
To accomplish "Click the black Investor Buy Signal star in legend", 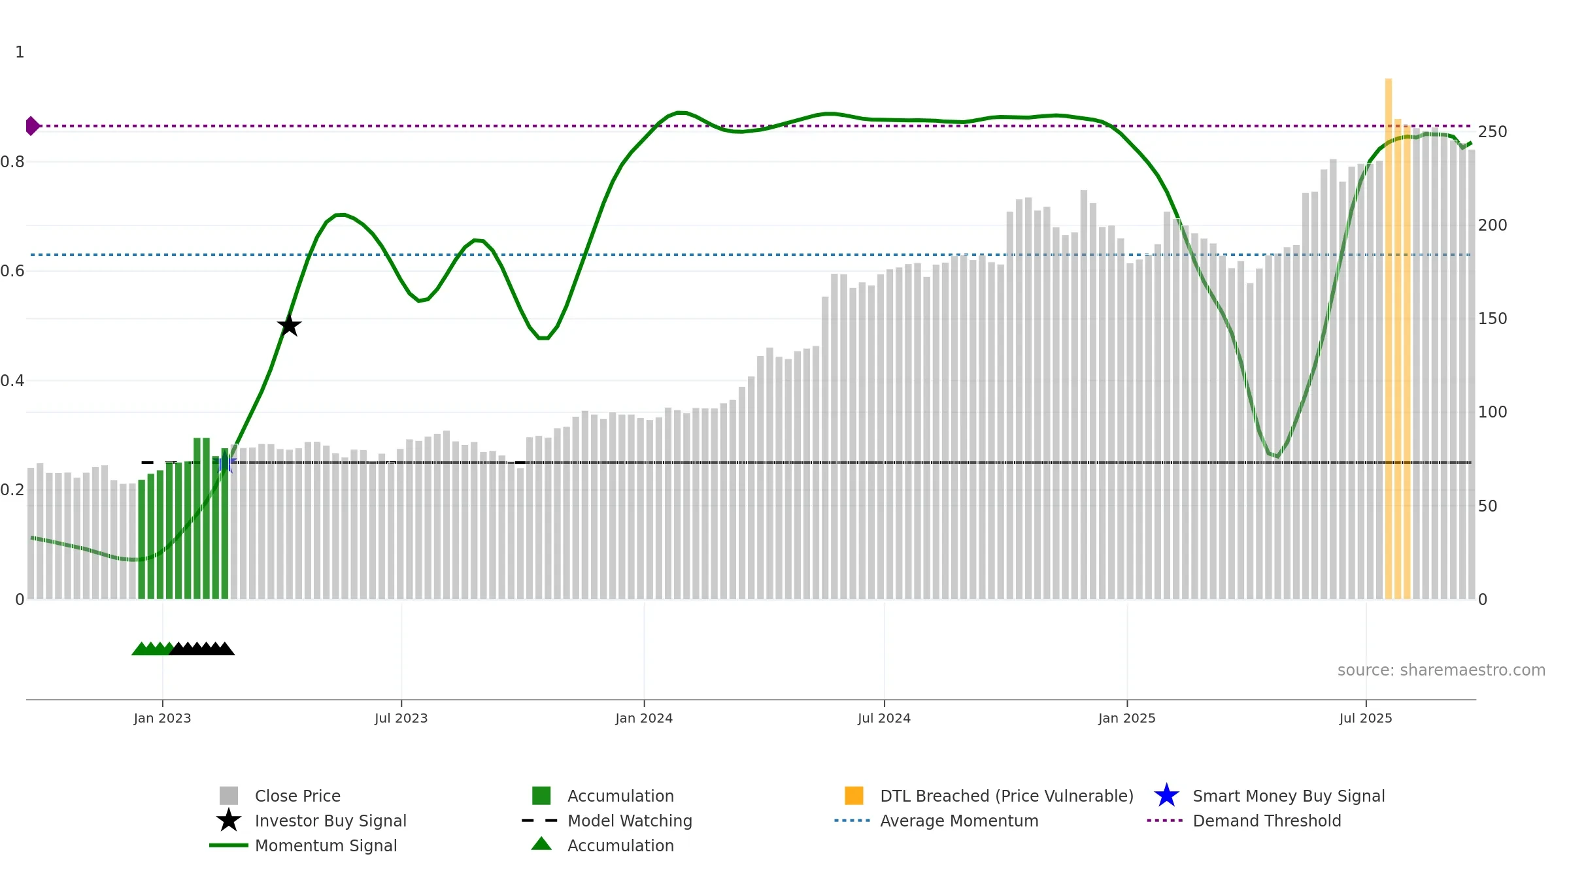I will pos(228,821).
